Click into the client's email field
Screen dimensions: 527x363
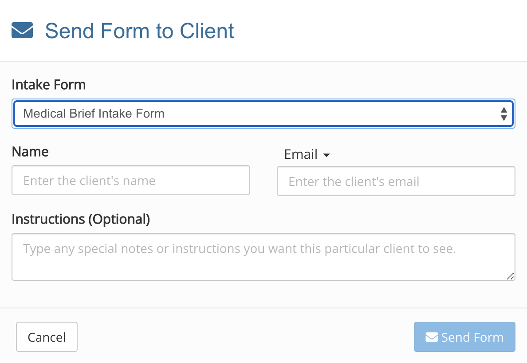(x=396, y=181)
